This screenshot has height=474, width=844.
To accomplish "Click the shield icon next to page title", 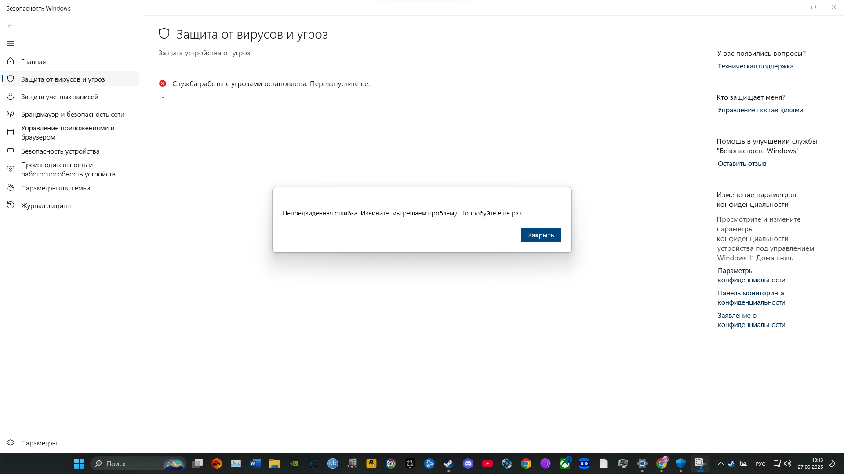I will (164, 34).
